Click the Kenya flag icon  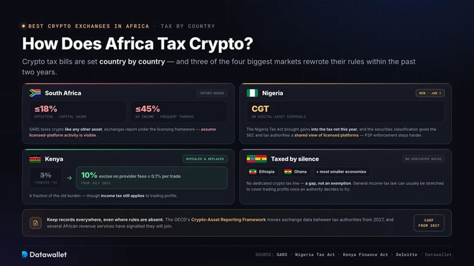coord(35,159)
